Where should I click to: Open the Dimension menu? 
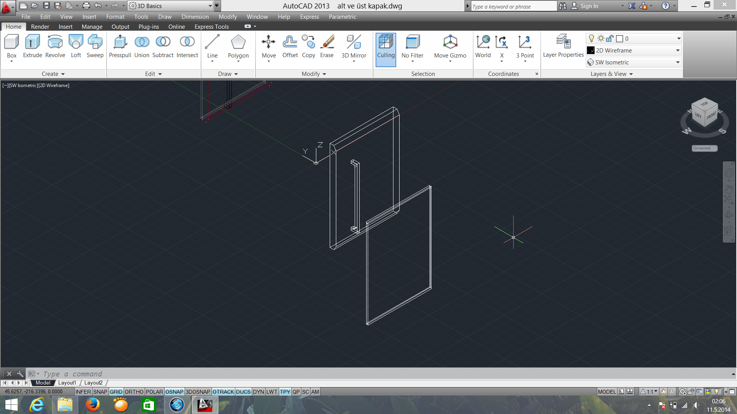(x=195, y=17)
